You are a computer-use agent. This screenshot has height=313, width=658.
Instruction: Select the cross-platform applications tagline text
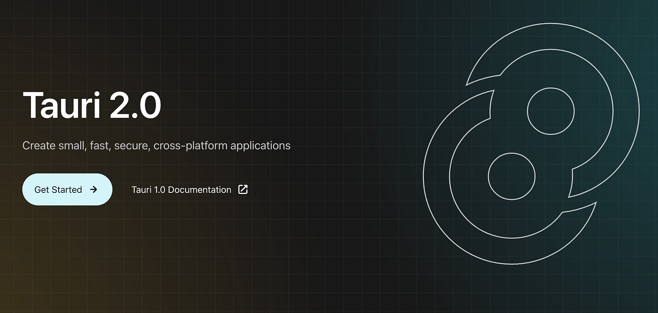click(156, 145)
